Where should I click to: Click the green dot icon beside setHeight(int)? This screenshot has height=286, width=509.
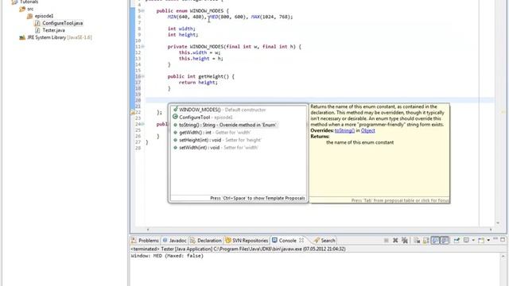click(175, 140)
